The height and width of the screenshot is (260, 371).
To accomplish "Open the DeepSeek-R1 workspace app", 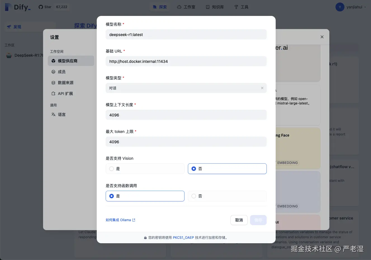I will (x=25, y=55).
